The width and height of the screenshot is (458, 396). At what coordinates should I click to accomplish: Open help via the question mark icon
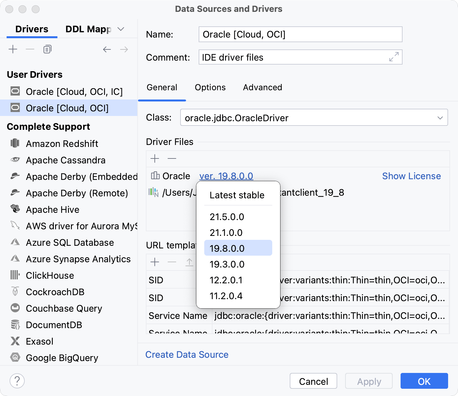17,381
